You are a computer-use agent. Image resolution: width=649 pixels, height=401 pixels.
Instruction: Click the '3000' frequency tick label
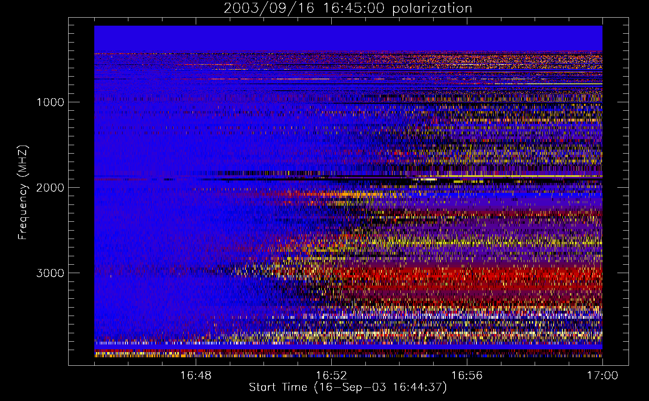50,273
